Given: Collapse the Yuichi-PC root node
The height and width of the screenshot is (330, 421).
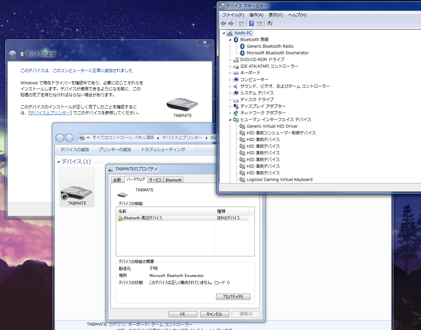Looking at the screenshot, I should coord(224,33).
